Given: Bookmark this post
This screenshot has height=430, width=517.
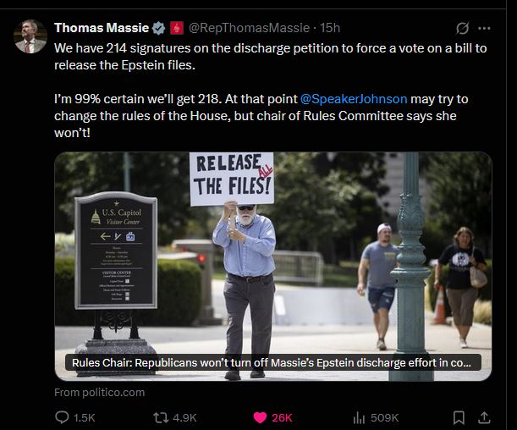Looking at the screenshot, I should [x=459, y=417].
